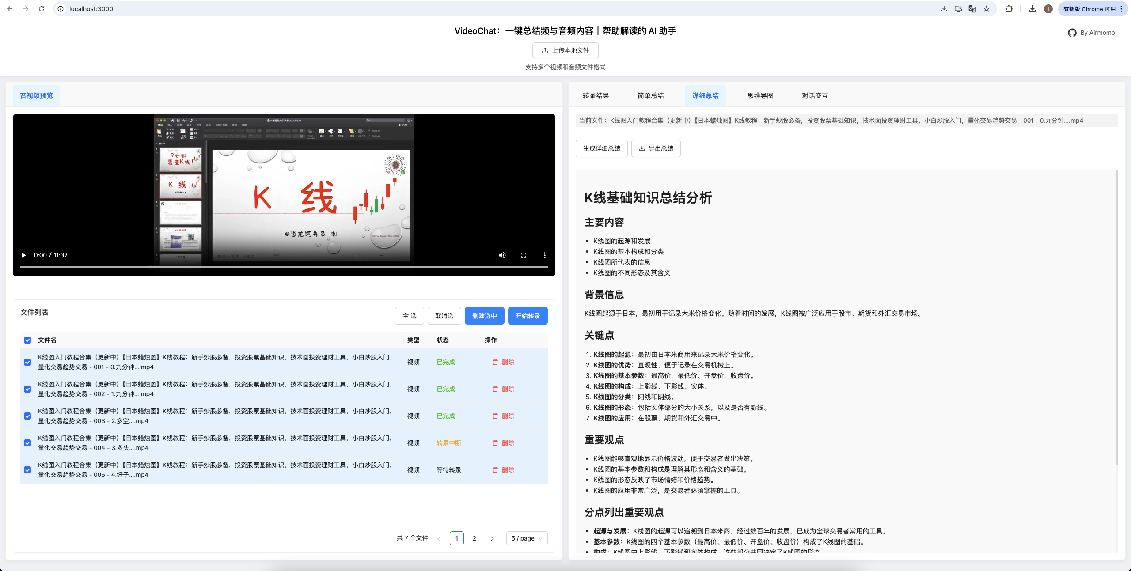Screen dimensions: 1131x571
Task: Open the 转录结果 tab
Action: (596, 96)
